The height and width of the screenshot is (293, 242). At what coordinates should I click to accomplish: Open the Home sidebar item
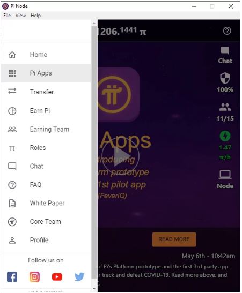46,55
